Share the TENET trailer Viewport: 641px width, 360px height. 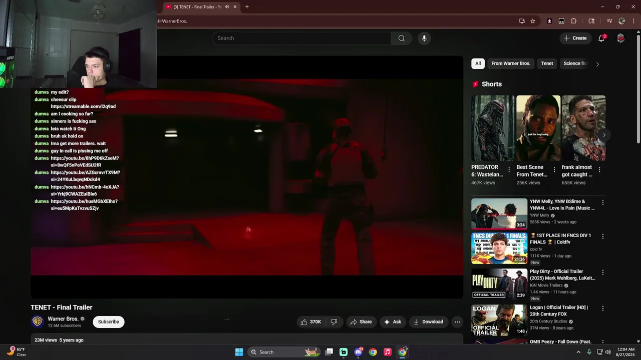click(x=361, y=322)
